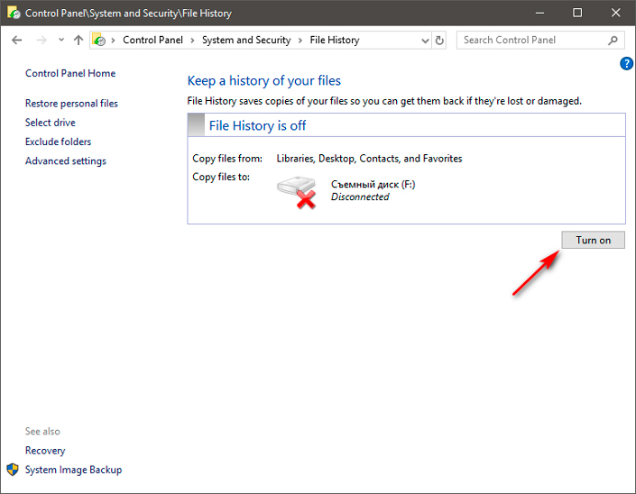Expand the chevron after System and Security

[x=300, y=41]
